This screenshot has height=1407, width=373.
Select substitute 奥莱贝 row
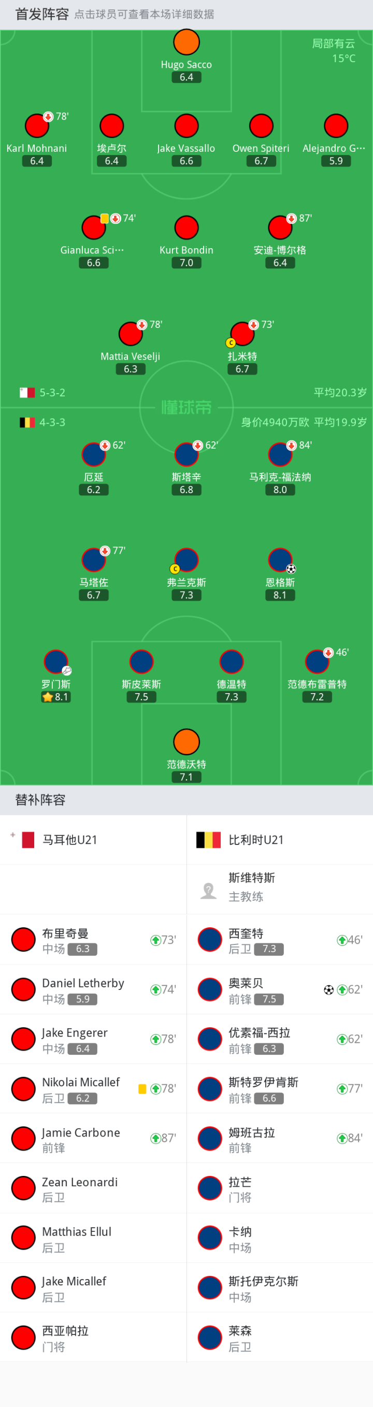coord(280,989)
